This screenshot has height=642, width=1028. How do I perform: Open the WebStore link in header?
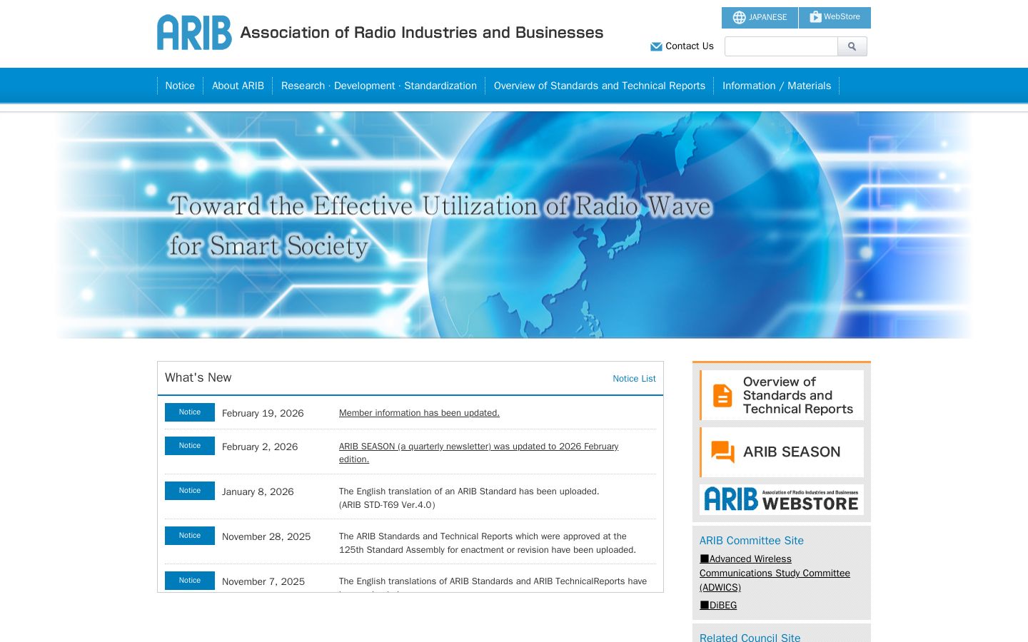tap(835, 17)
